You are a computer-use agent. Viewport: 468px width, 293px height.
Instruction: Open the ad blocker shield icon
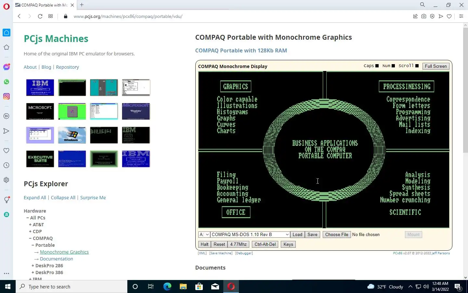(432, 16)
